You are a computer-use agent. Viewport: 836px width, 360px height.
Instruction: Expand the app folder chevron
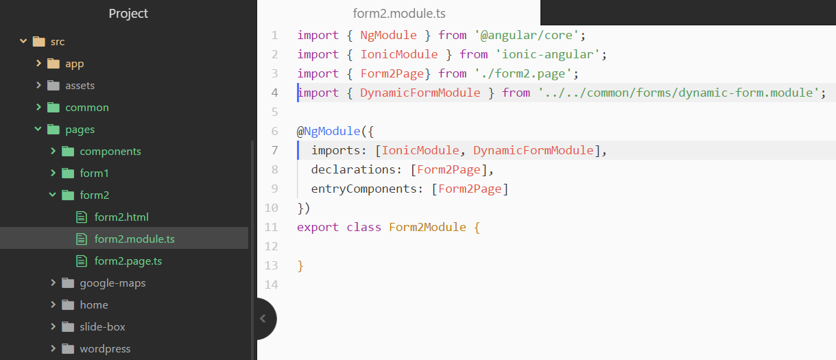coord(38,64)
